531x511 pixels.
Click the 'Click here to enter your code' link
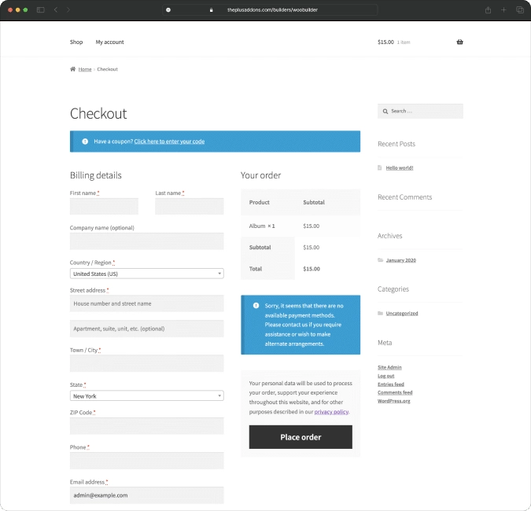[x=169, y=142]
